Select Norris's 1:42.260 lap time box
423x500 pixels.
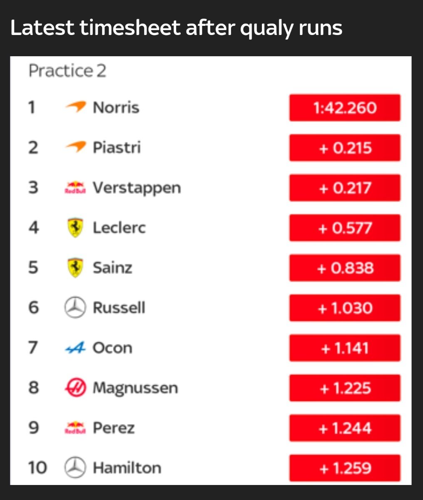tap(345, 108)
